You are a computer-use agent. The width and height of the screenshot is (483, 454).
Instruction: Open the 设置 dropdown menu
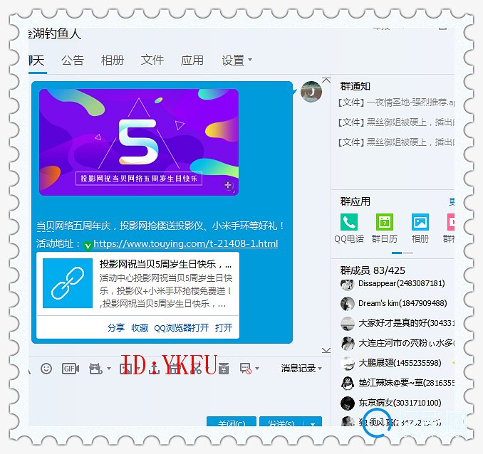[x=237, y=60]
